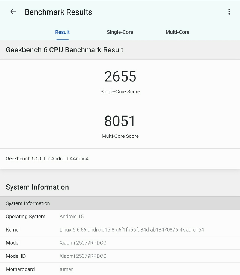Click the Model ID row label

pyautogui.click(x=16, y=256)
